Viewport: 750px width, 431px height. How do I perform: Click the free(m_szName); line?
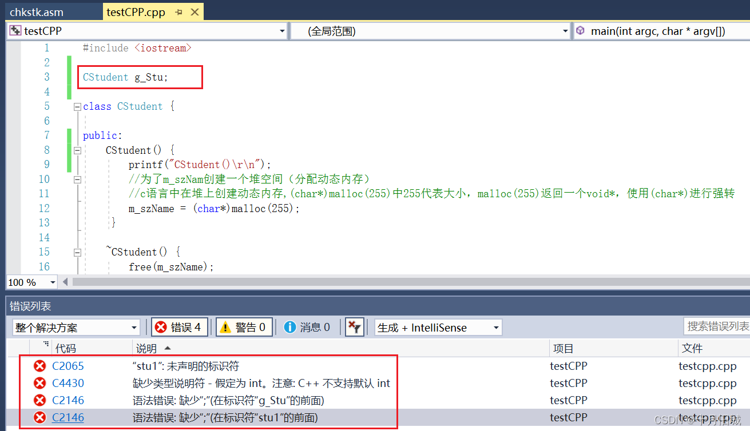point(172,267)
